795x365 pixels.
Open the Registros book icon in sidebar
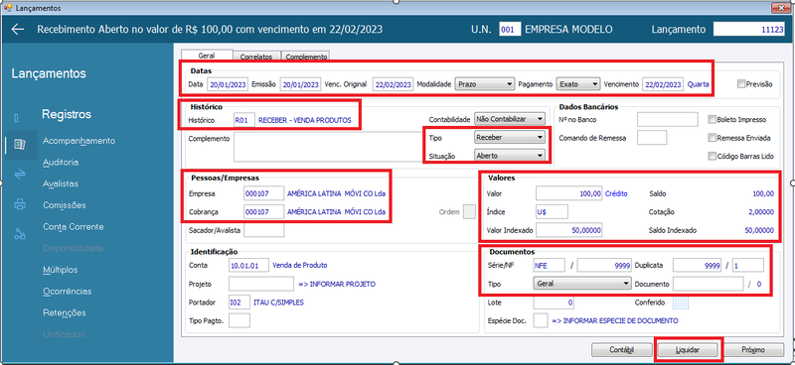[20, 145]
